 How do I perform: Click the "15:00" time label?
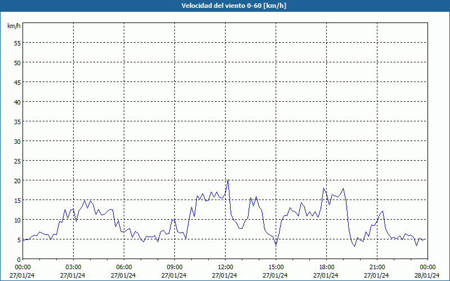click(x=276, y=268)
